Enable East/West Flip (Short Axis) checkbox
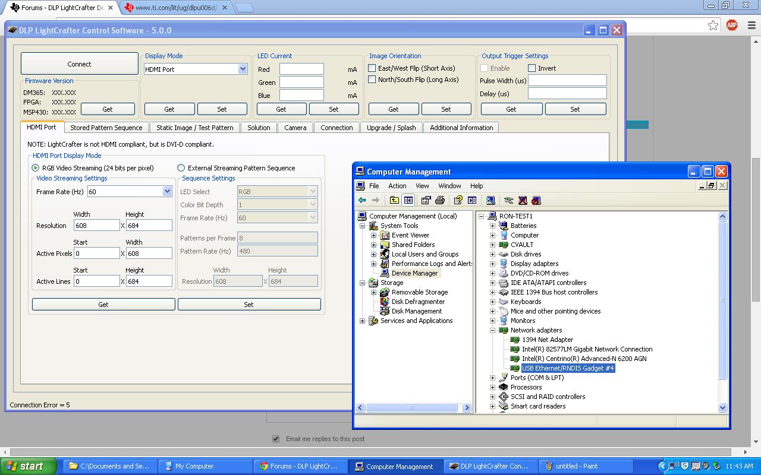 tap(372, 68)
